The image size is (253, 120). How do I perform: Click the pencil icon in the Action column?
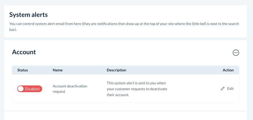point(223,89)
